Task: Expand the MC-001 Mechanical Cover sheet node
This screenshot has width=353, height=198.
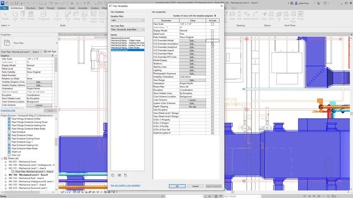Action: 6,162
